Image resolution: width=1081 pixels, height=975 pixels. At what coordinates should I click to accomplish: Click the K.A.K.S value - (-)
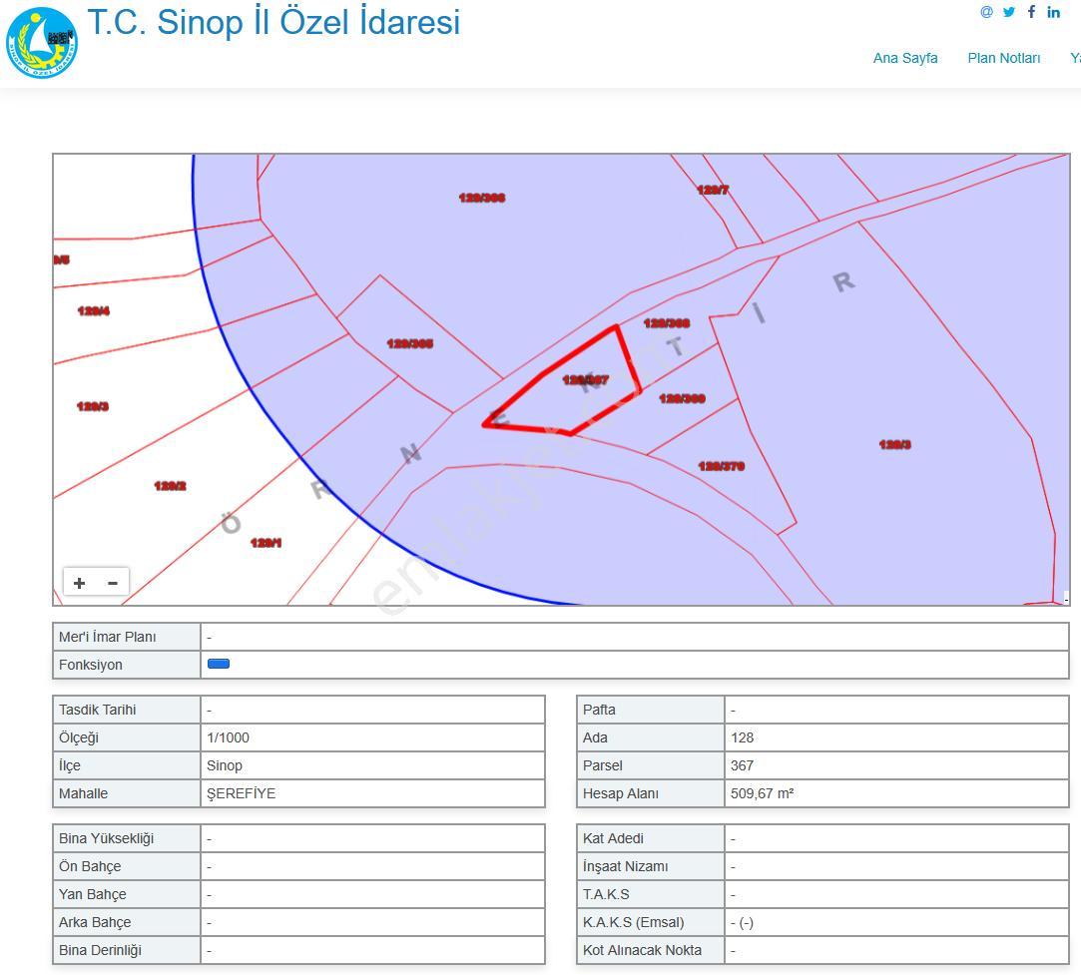742,923
